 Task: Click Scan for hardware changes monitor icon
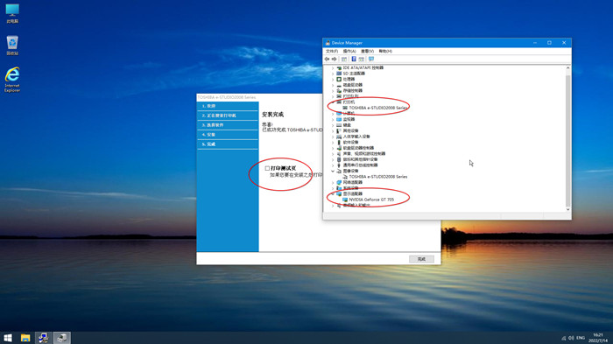coord(371,59)
